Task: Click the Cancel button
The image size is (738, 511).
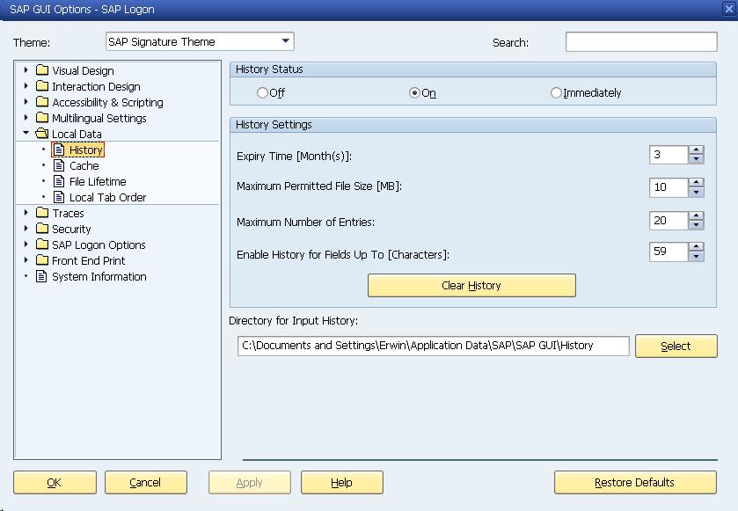Action: (146, 482)
